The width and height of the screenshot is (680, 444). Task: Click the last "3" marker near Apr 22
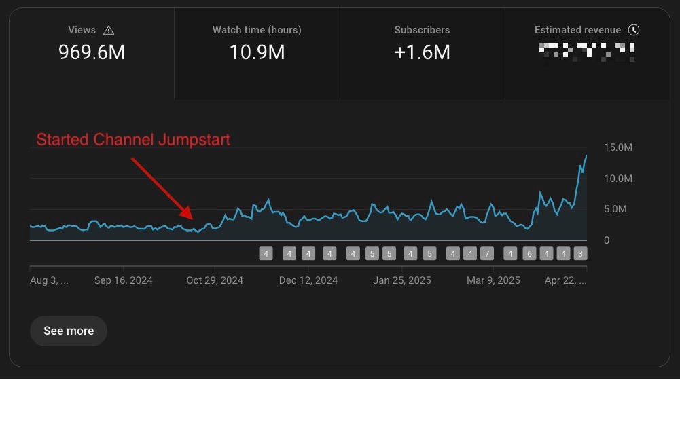coord(579,253)
